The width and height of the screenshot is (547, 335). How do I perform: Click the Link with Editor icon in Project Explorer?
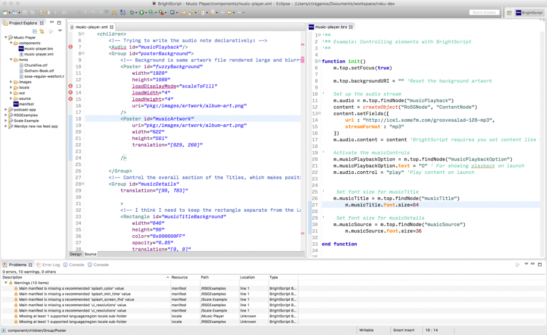coord(42,30)
